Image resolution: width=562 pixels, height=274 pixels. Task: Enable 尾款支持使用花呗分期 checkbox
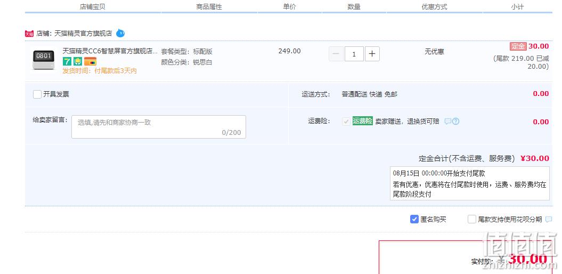(471, 219)
